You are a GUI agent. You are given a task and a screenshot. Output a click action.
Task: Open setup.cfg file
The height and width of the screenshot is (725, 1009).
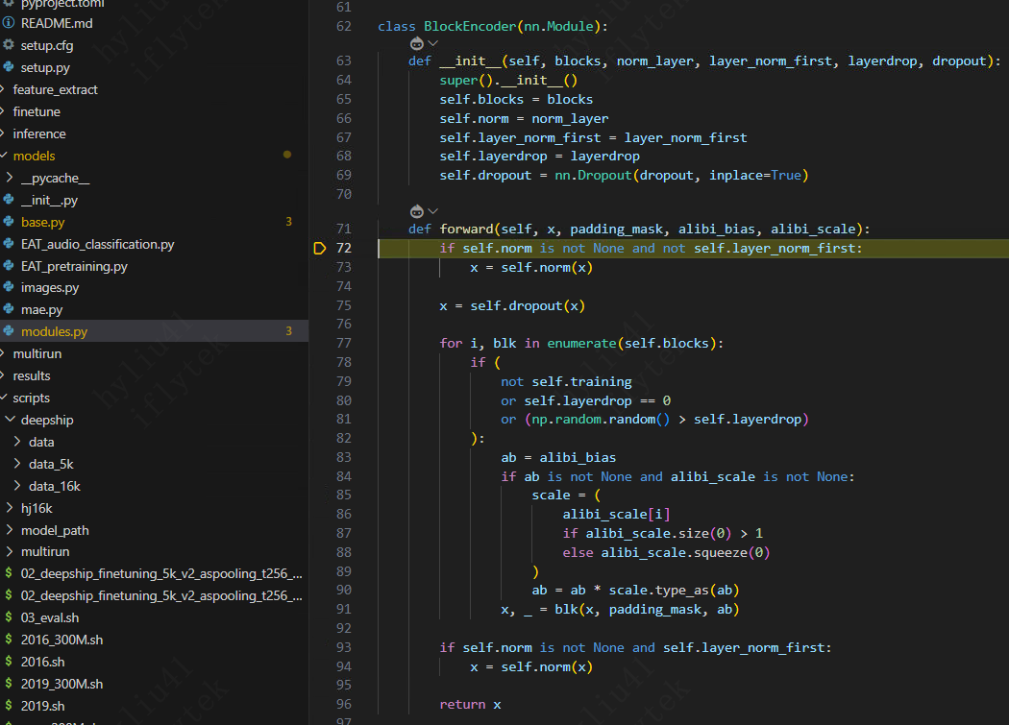point(47,46)
